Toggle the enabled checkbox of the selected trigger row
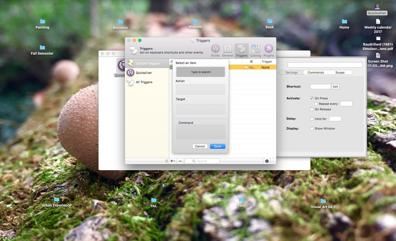The image size is (396, 241). point(171,67)
